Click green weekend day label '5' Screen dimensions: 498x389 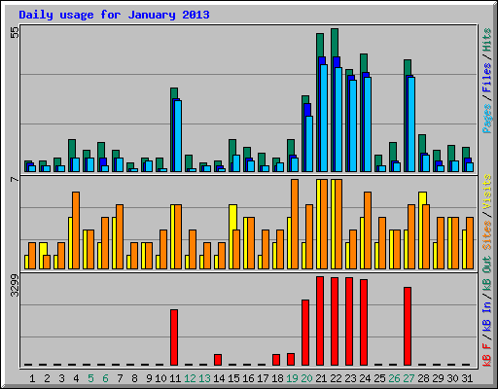[x=90, y=378]
